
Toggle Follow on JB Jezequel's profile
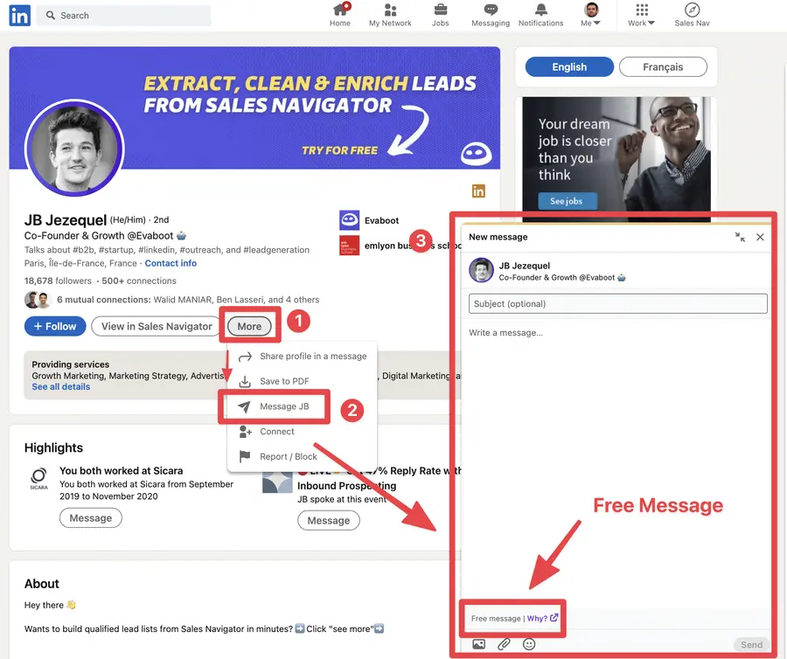[55, 326]
